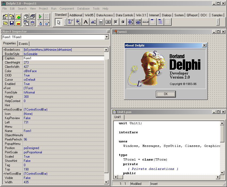Select the Unit1 editor tab
The height and width of the screenshot is (187, 227).
117,117
